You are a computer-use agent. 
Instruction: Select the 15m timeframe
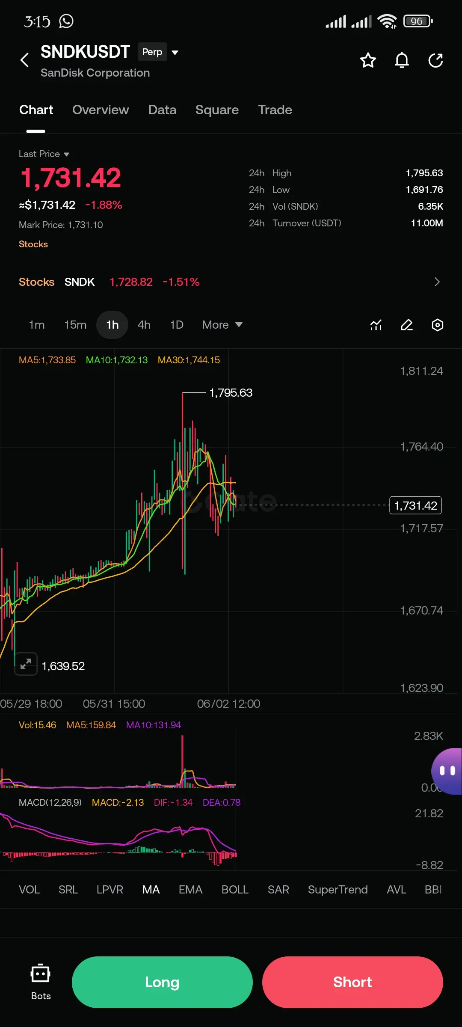(x=75, y=325)
